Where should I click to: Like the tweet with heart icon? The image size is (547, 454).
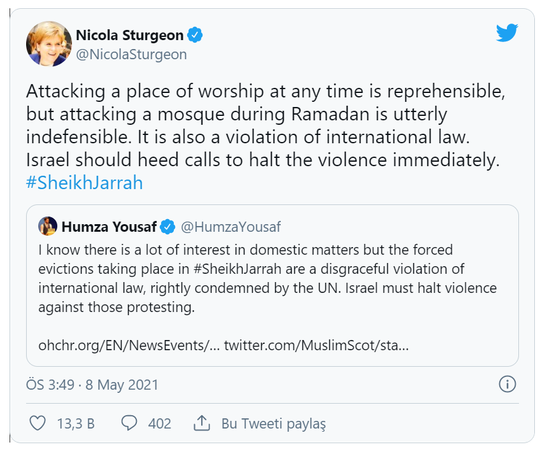38,423
